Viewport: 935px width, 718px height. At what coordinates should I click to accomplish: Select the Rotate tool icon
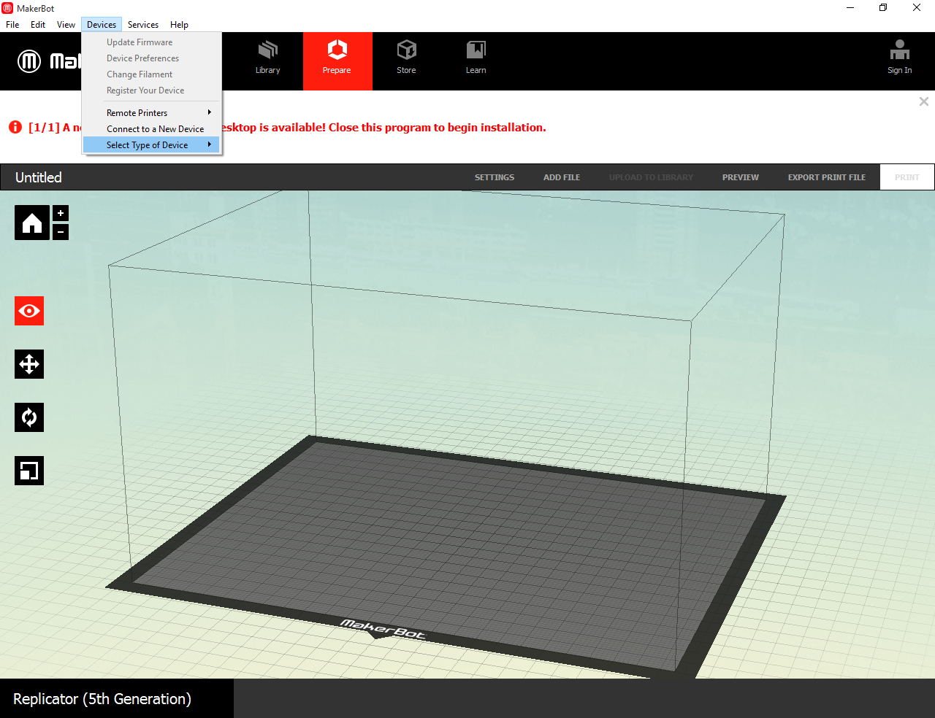pos(29,417)
